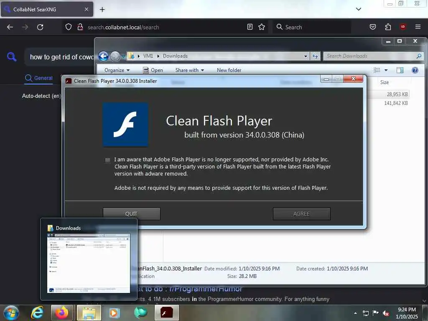Click the QUIT button in installer
This screenshot has height=321, width=428.
[131, 214]
